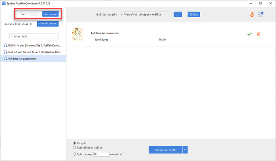The height and width of the screenshot is (161, 276).
Task: Click the Ausloggen button
Action: 50,14
